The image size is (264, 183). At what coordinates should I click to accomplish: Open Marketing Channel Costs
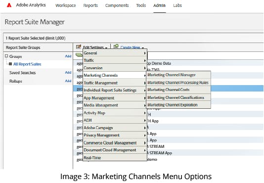coord(178,90)
